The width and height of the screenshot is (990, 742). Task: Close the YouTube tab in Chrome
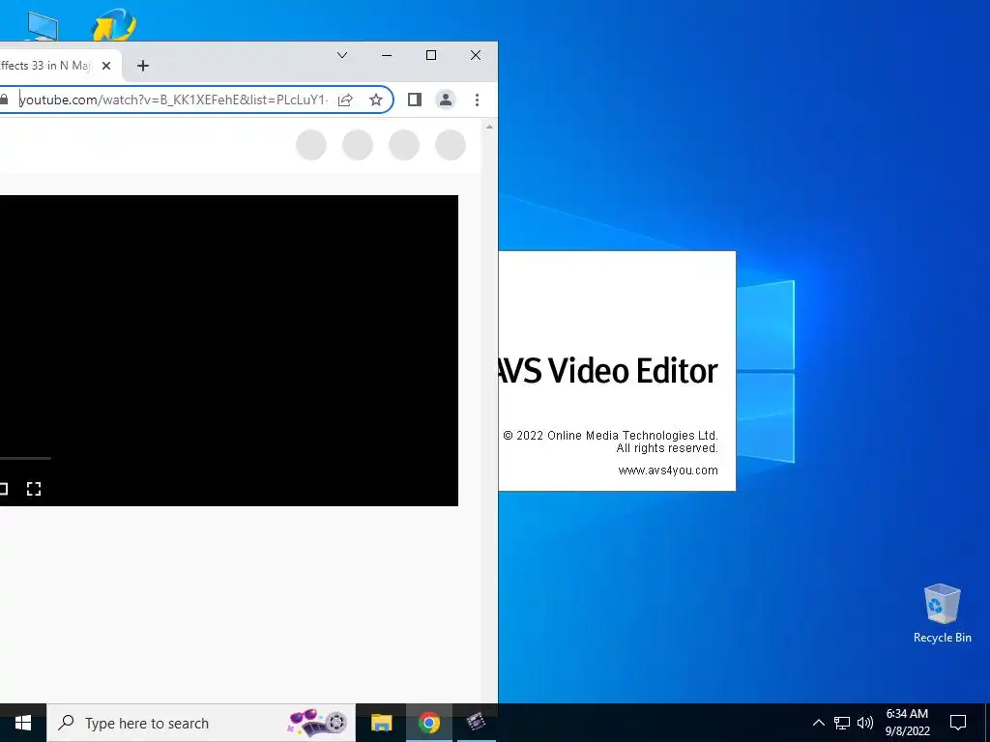pos(106,66)
